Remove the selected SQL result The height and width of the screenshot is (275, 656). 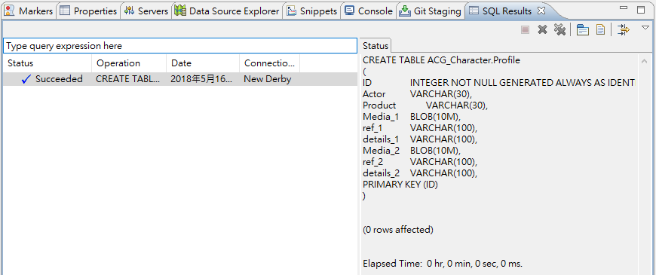tap(543, 29)
